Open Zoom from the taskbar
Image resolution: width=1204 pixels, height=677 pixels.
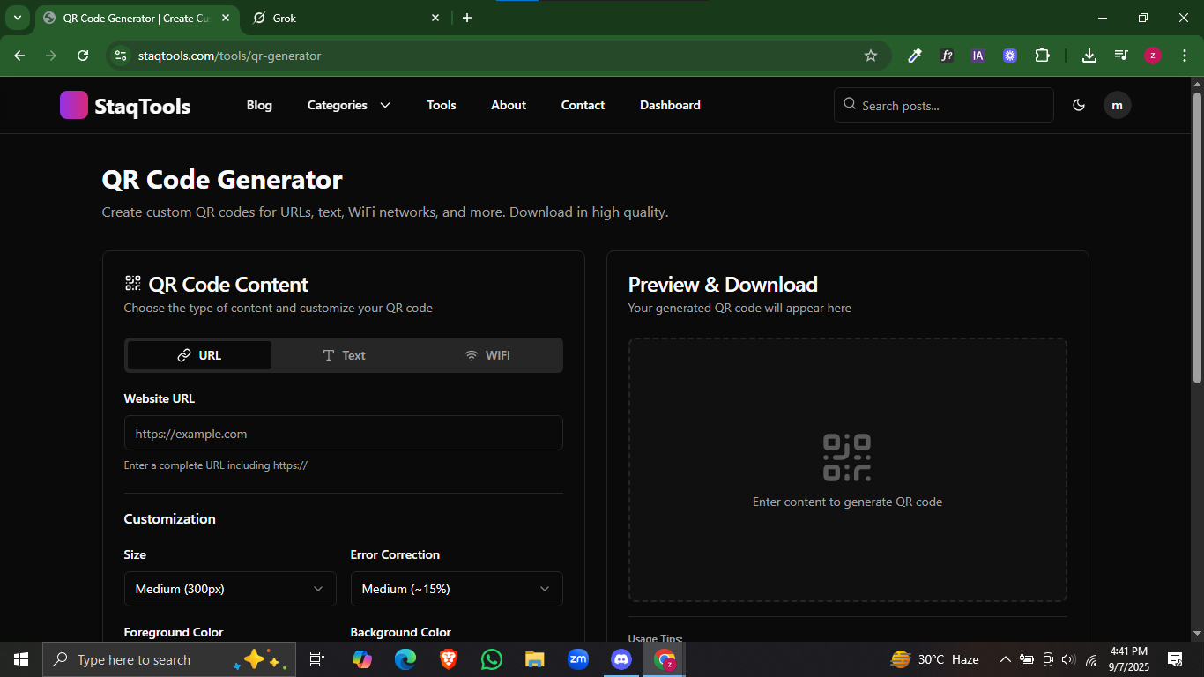(578, 659)
